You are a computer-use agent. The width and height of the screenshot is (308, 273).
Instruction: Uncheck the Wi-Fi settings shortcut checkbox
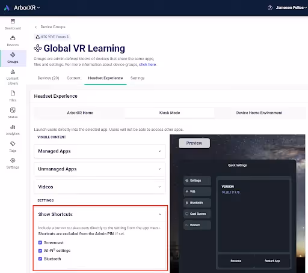click(x=40, y=251)
